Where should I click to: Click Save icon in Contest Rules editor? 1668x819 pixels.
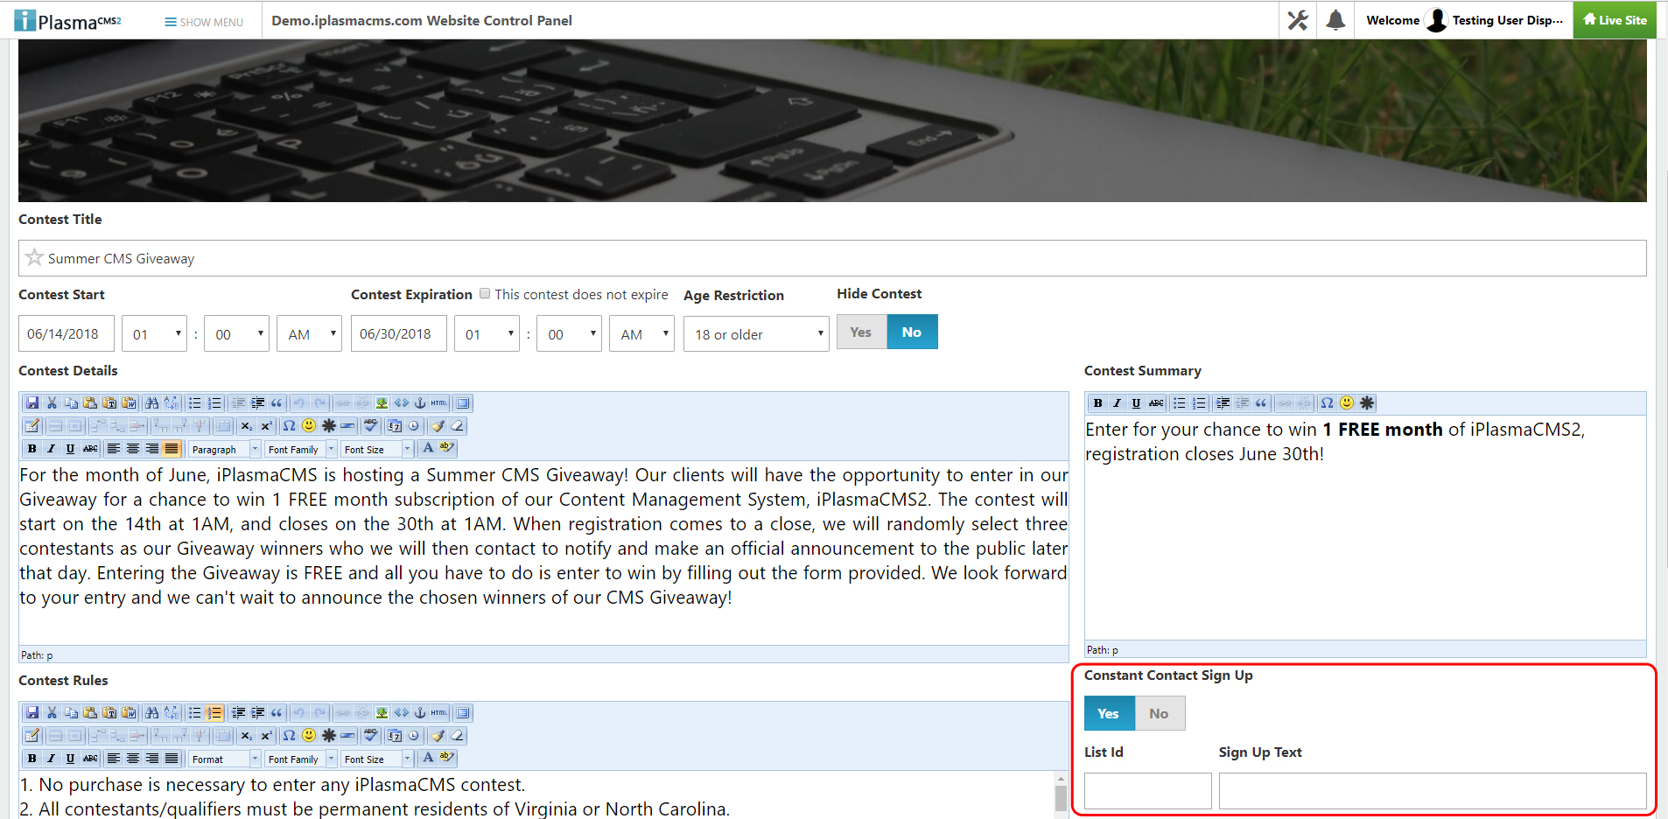[x=32, y=713]
